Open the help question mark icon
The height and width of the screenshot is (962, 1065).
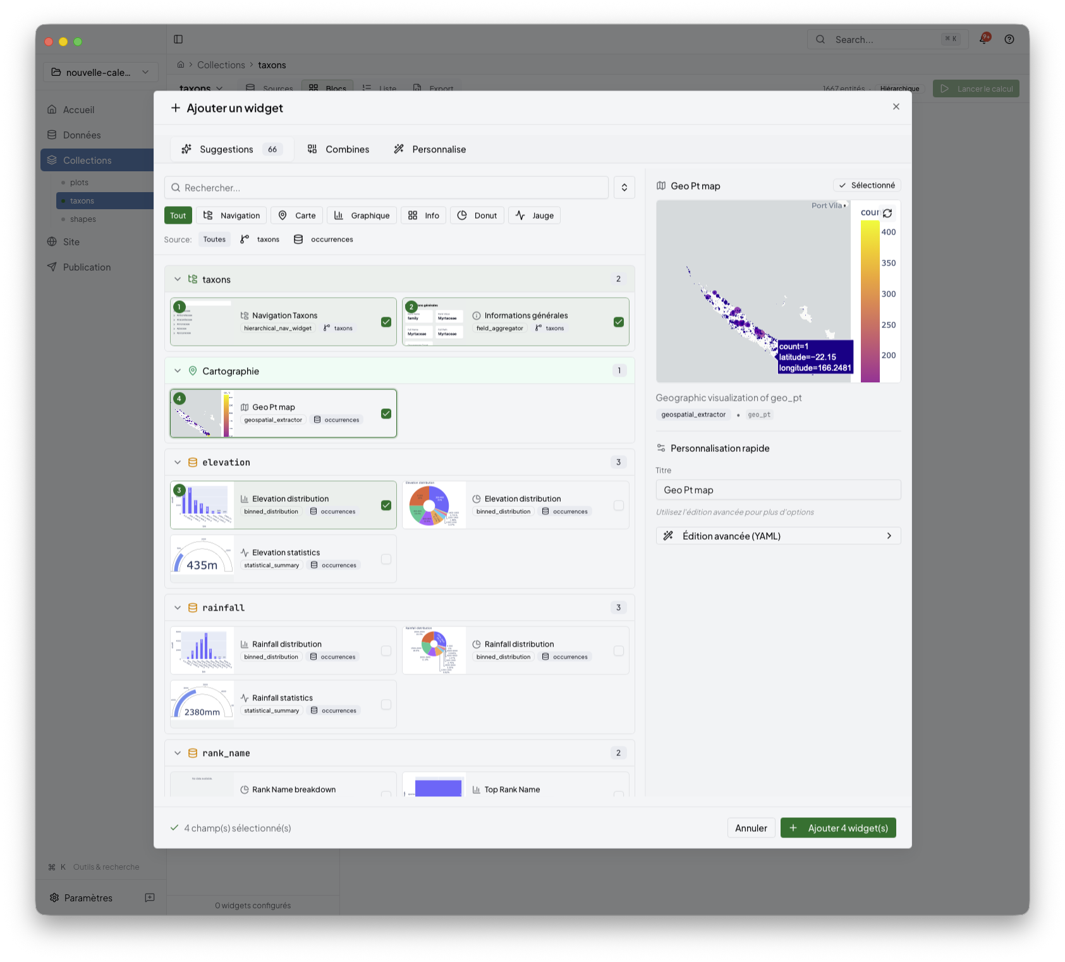click(x=1009, y=39)
